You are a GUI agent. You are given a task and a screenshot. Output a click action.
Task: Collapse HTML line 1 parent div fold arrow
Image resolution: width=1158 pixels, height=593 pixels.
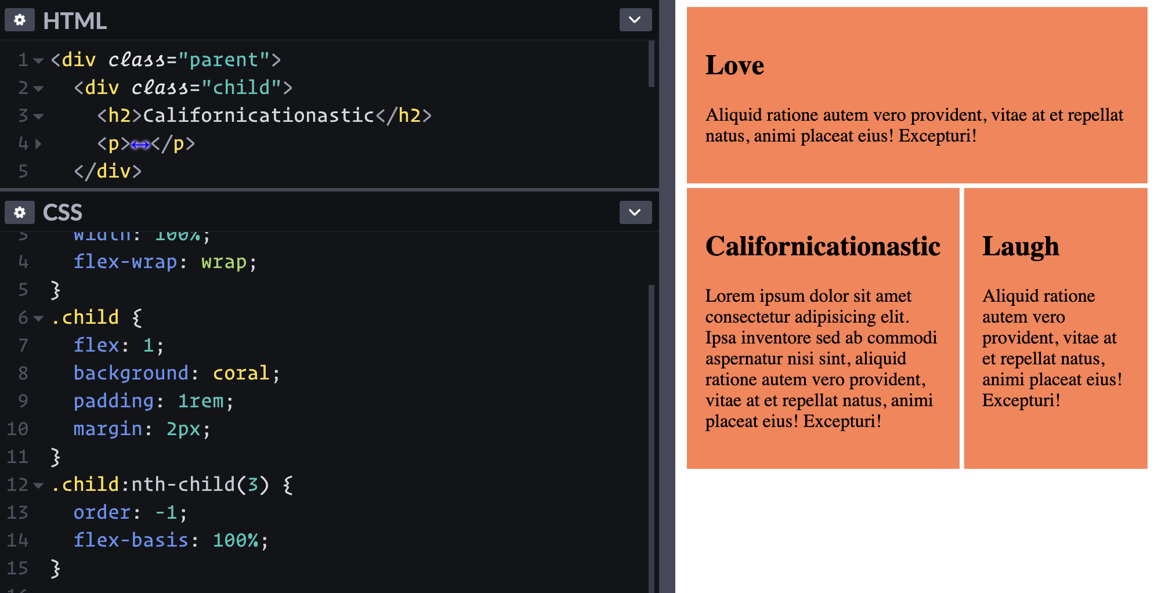click(39, 60)
